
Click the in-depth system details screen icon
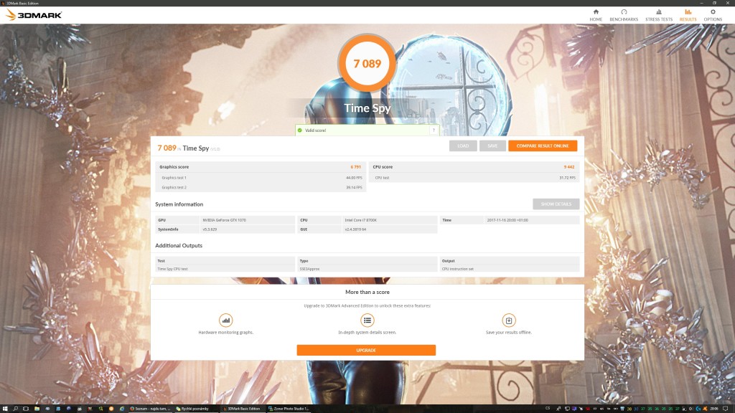coord(366,320)
